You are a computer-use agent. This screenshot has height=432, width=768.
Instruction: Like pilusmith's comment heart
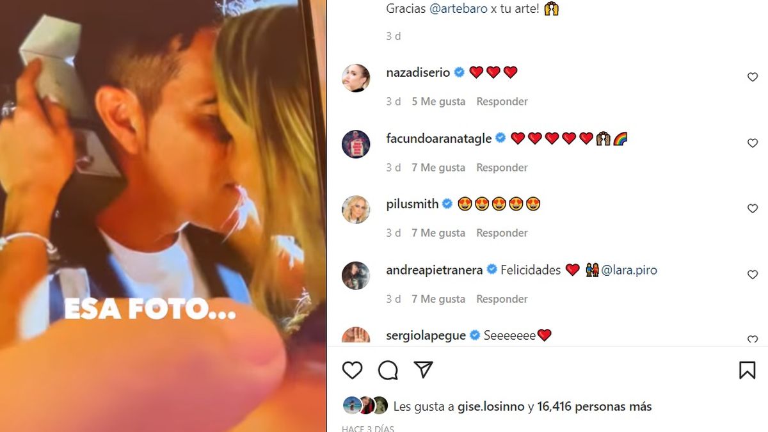753,209
